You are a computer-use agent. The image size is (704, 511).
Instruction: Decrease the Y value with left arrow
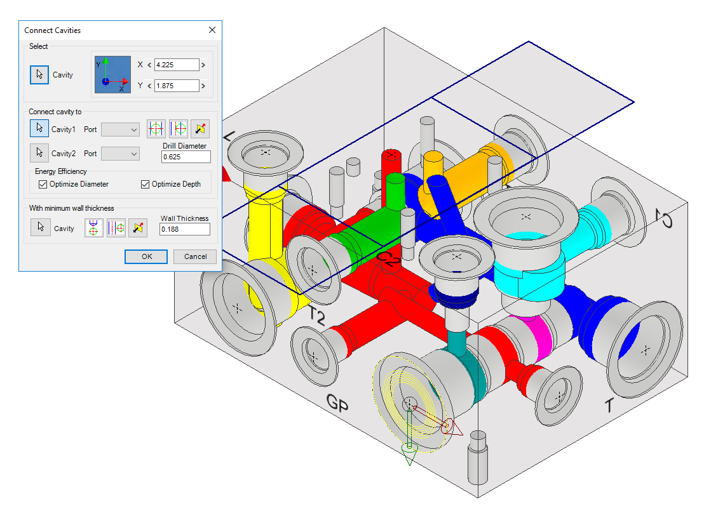point(149,86)
